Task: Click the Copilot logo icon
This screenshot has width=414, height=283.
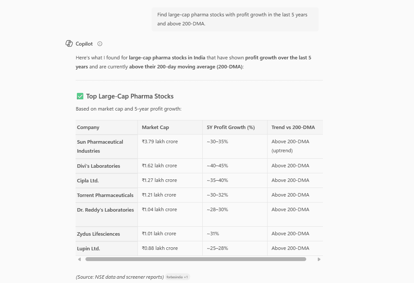Action: pos(69,44)
